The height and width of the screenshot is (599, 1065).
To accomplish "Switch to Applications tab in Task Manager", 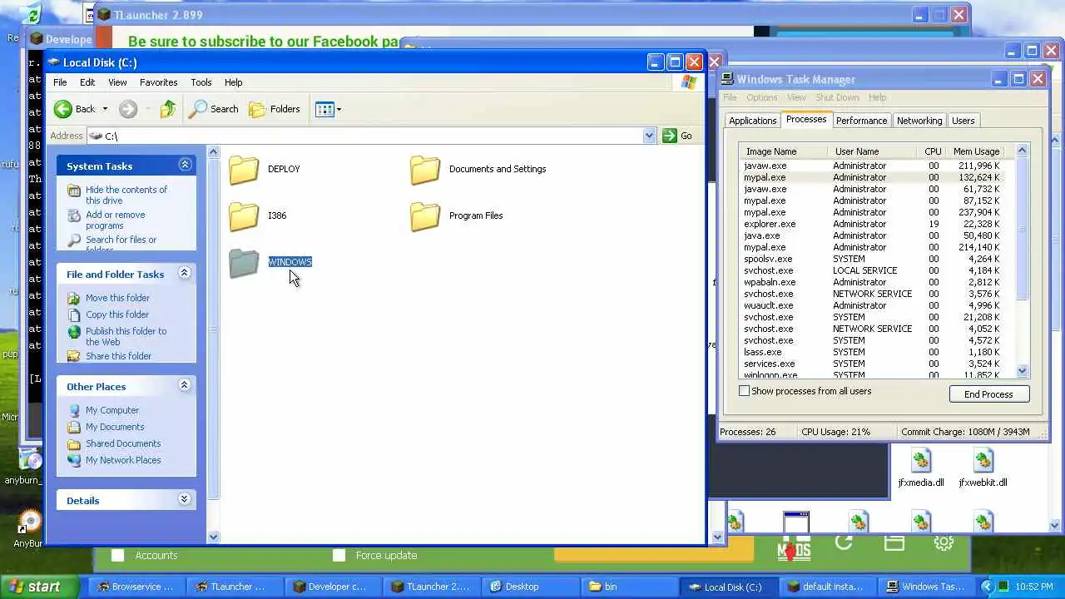I will [752, 121].
